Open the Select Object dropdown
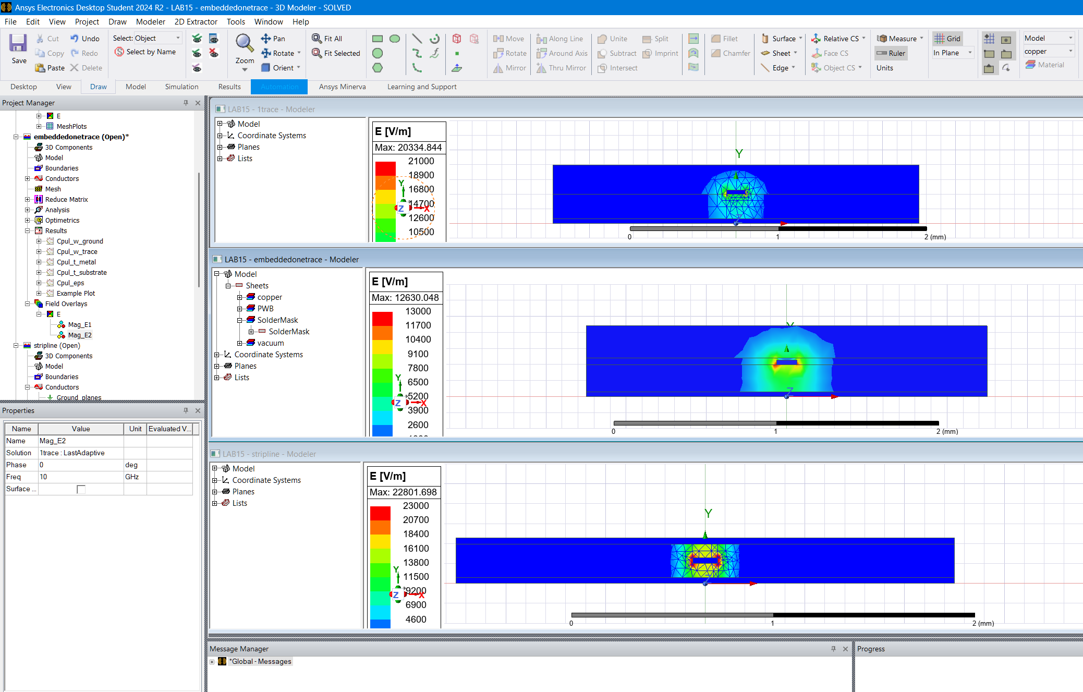 pos(178,38)
